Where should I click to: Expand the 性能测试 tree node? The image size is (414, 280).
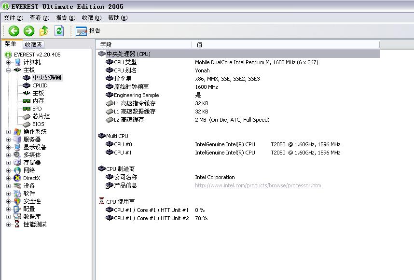(9, 224)
